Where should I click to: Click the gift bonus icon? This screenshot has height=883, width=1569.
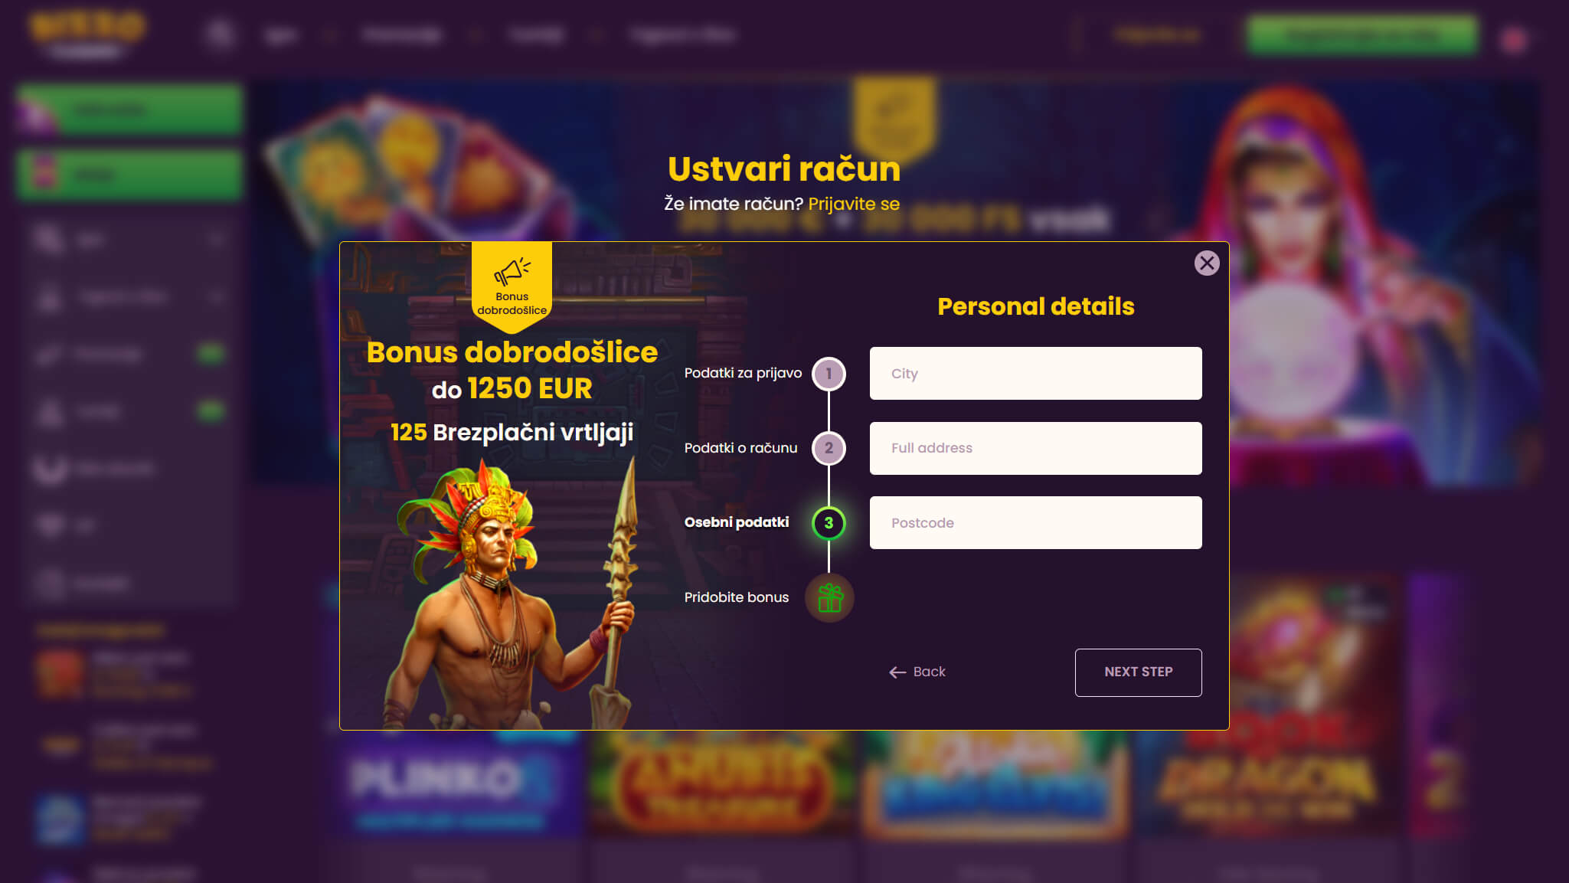pyautogui.click(x=829, y=597)
